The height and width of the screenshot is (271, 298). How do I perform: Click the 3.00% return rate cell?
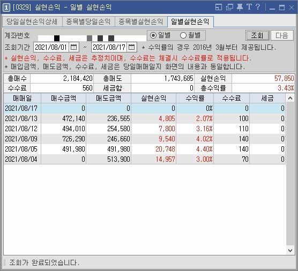pos(195,159)
